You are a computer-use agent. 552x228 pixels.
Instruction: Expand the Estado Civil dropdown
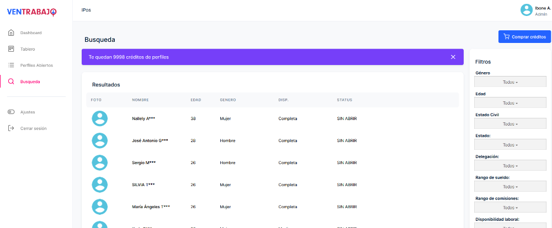coord(510,124)
